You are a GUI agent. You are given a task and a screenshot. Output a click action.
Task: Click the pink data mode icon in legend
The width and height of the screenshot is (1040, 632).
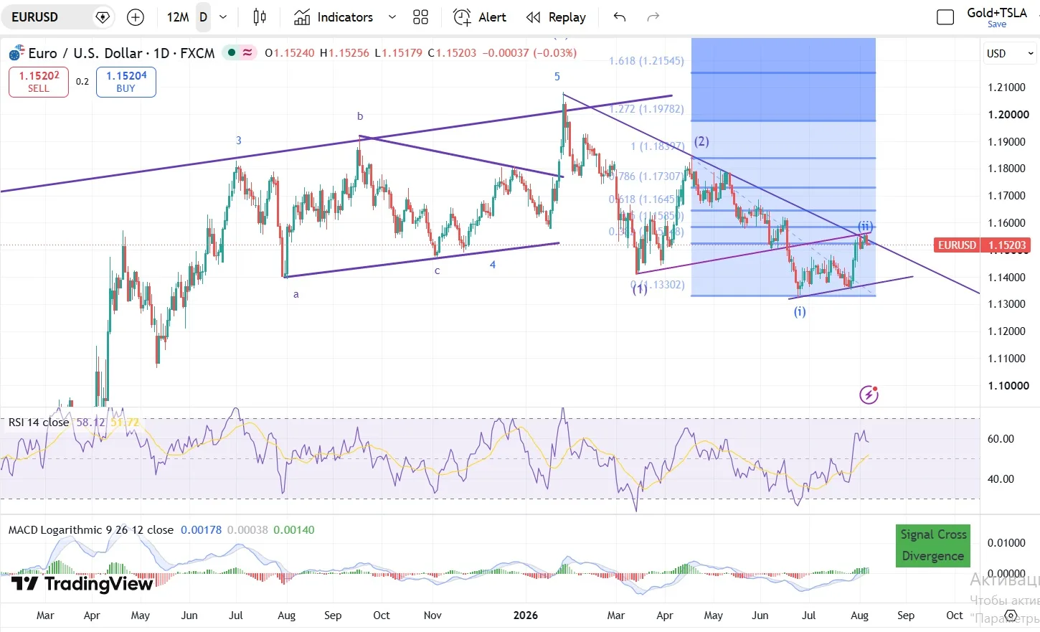pos(247,52)
